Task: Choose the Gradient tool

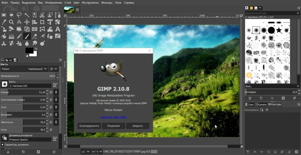Action: (x=11, y=36)
